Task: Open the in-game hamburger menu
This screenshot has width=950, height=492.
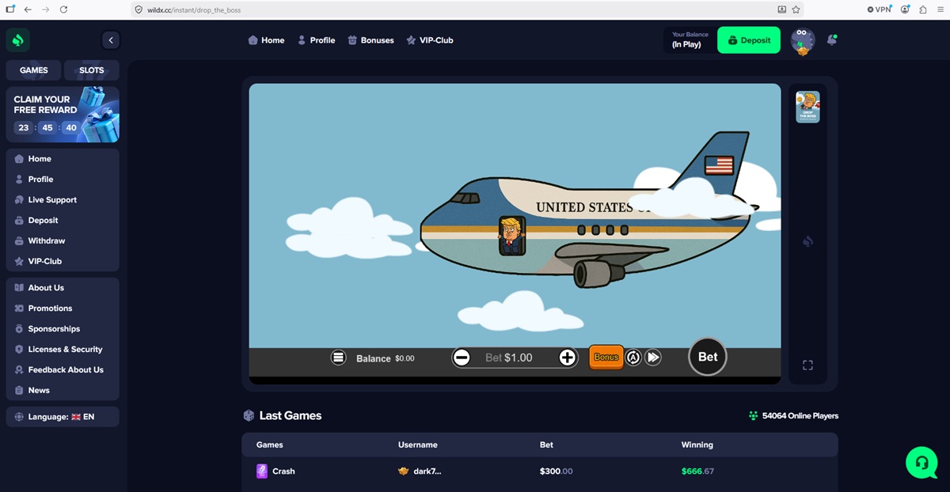Action: 339,358
